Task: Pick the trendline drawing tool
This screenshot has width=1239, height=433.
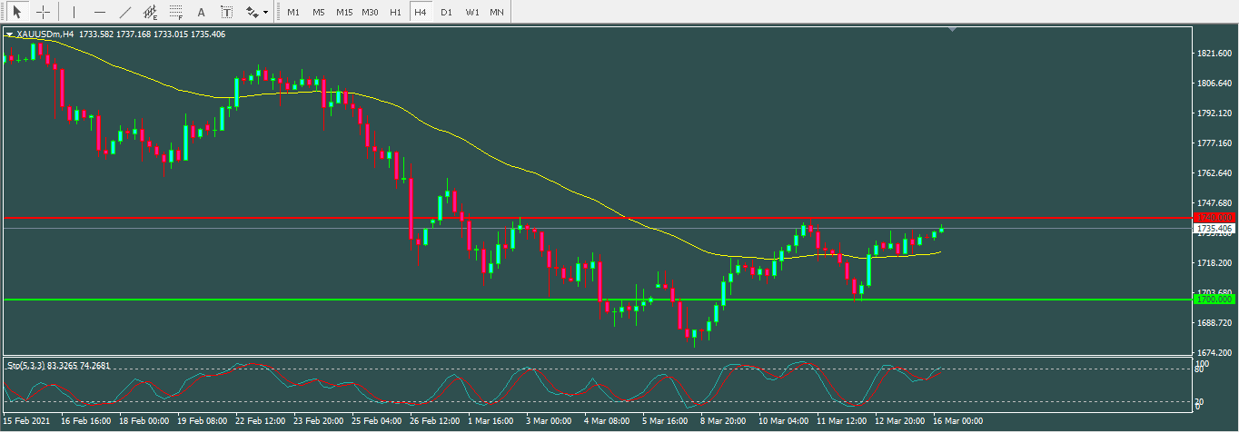Action: coord(124,13)
